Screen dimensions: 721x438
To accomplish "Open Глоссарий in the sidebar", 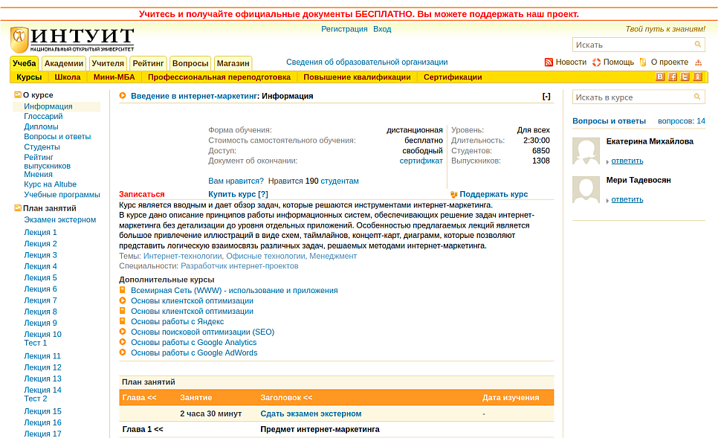I will [x=43, y=117].
